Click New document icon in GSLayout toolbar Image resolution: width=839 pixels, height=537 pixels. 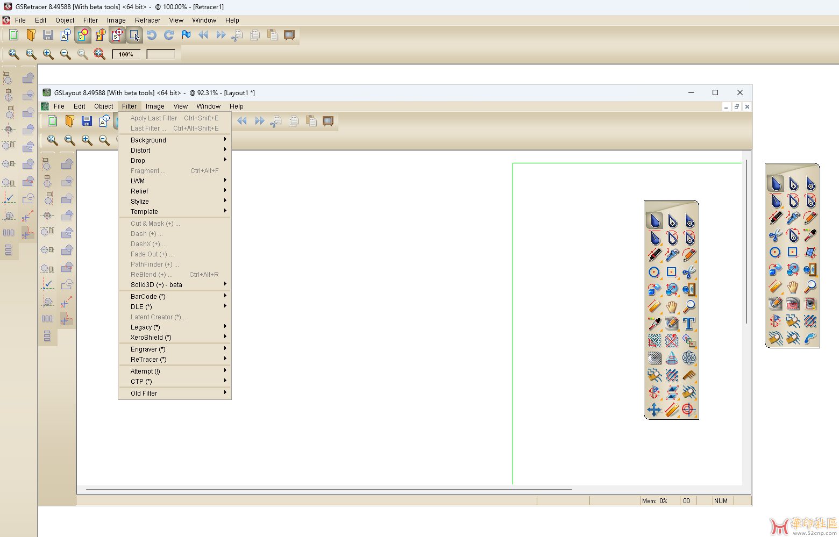[x=53, y=121]
